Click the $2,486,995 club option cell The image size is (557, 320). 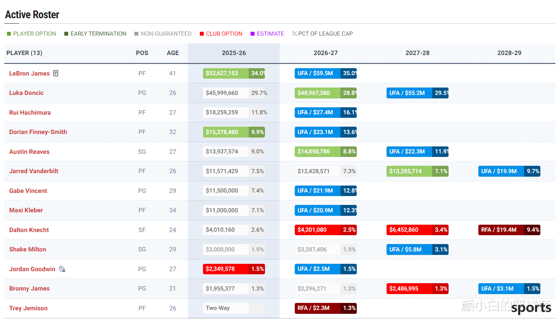click(418, 289)
